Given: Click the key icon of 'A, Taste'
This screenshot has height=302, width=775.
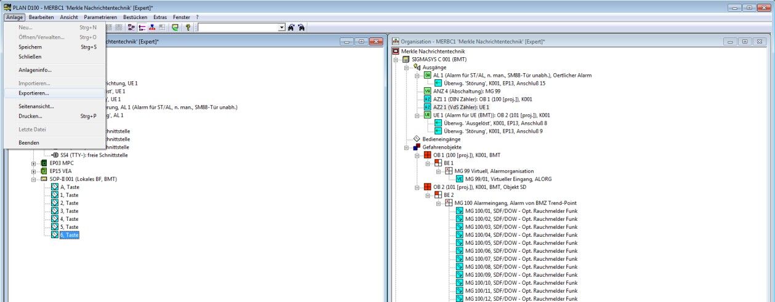Looking at the screenshot, I should click(x=55, y=187).
